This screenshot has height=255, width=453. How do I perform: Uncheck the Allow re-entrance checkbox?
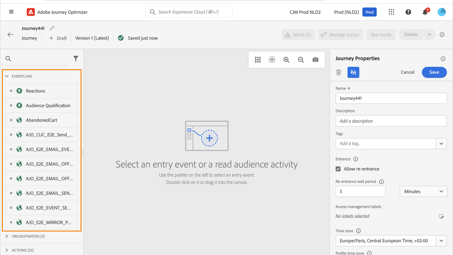(x=338, y=169)
